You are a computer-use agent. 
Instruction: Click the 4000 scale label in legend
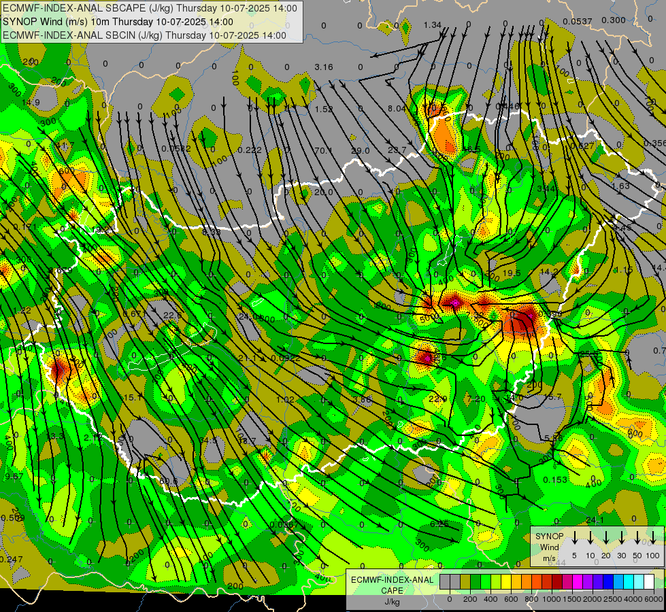click(633, 599)
